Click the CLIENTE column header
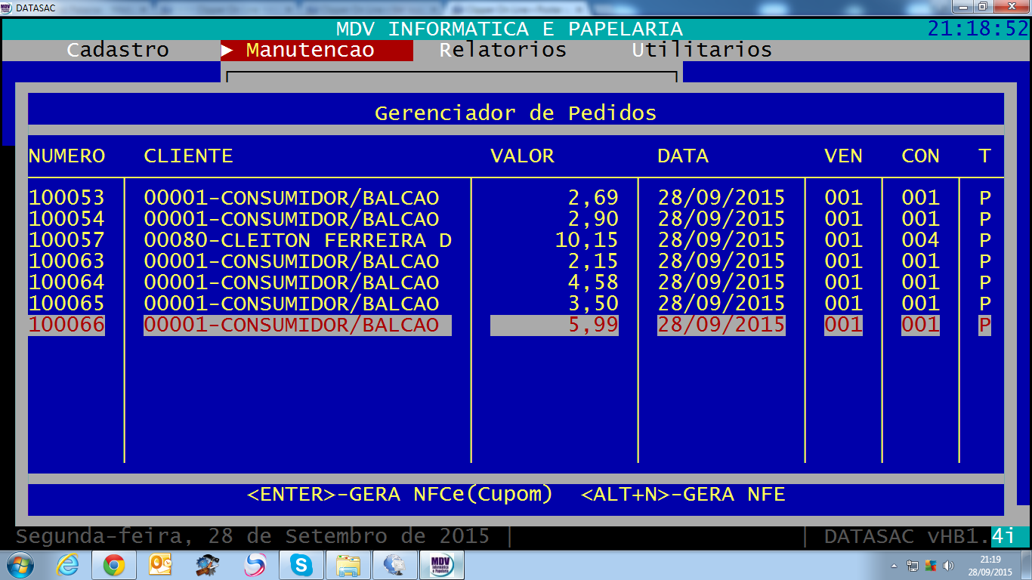1032x580 pixels. click(188, 156)
